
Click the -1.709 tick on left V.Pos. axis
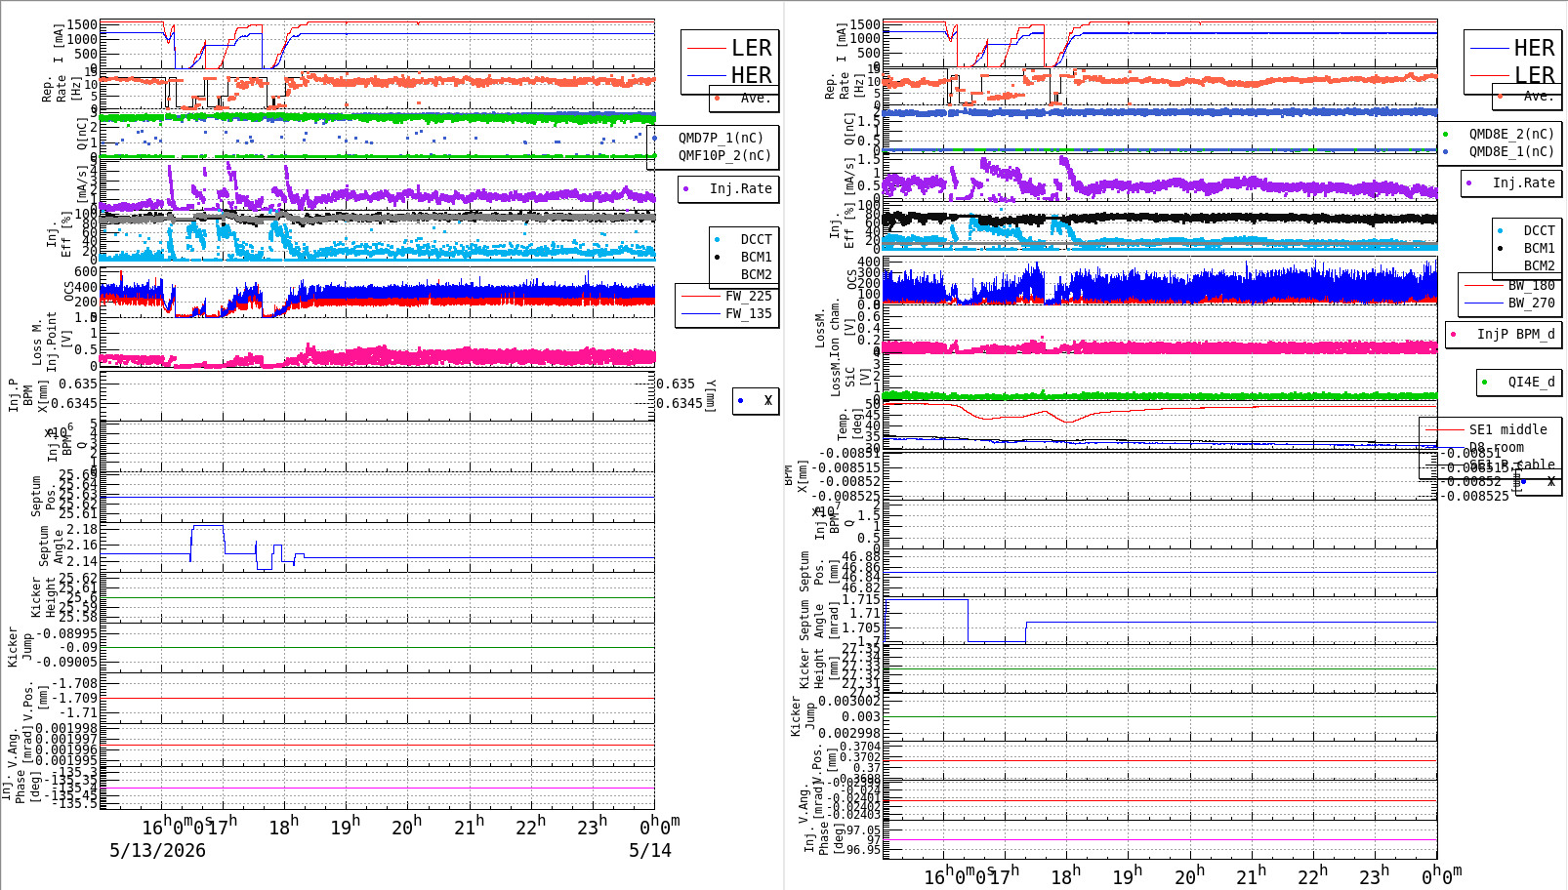point(74,698)
